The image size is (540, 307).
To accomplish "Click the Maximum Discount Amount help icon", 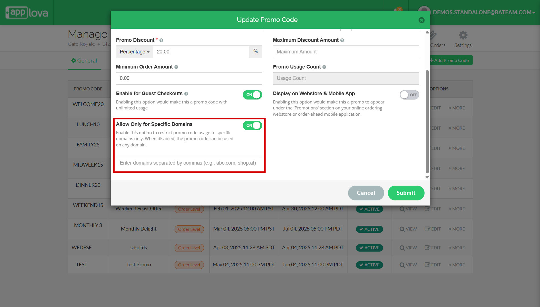I will (342, 40).
